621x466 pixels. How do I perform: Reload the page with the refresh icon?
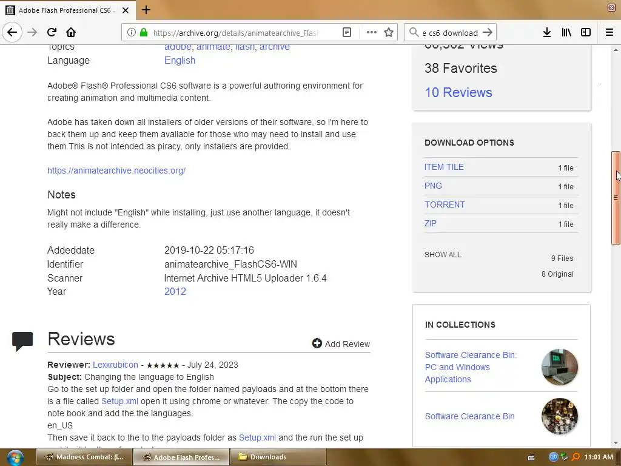[x=52, y=32]
